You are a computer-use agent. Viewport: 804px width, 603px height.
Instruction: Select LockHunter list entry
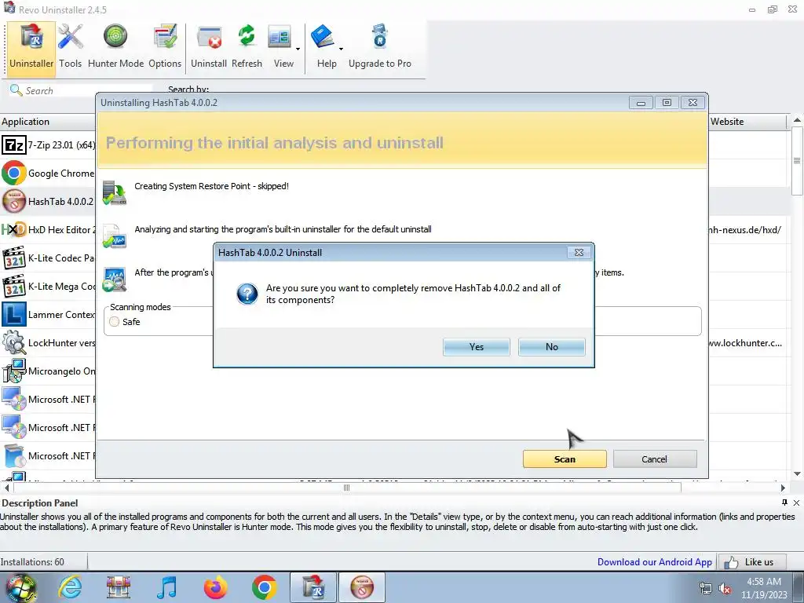(x=48, y=342)
